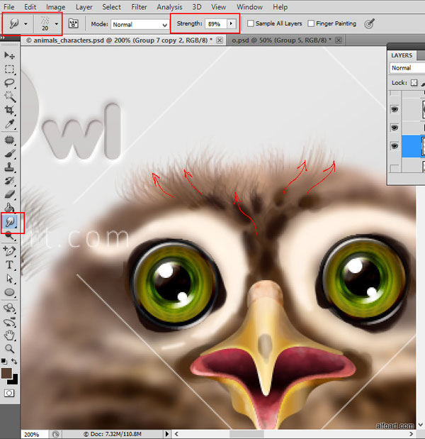
Task: Select the Crop tool
Action: pyautogui.click(x=9, y=110)
